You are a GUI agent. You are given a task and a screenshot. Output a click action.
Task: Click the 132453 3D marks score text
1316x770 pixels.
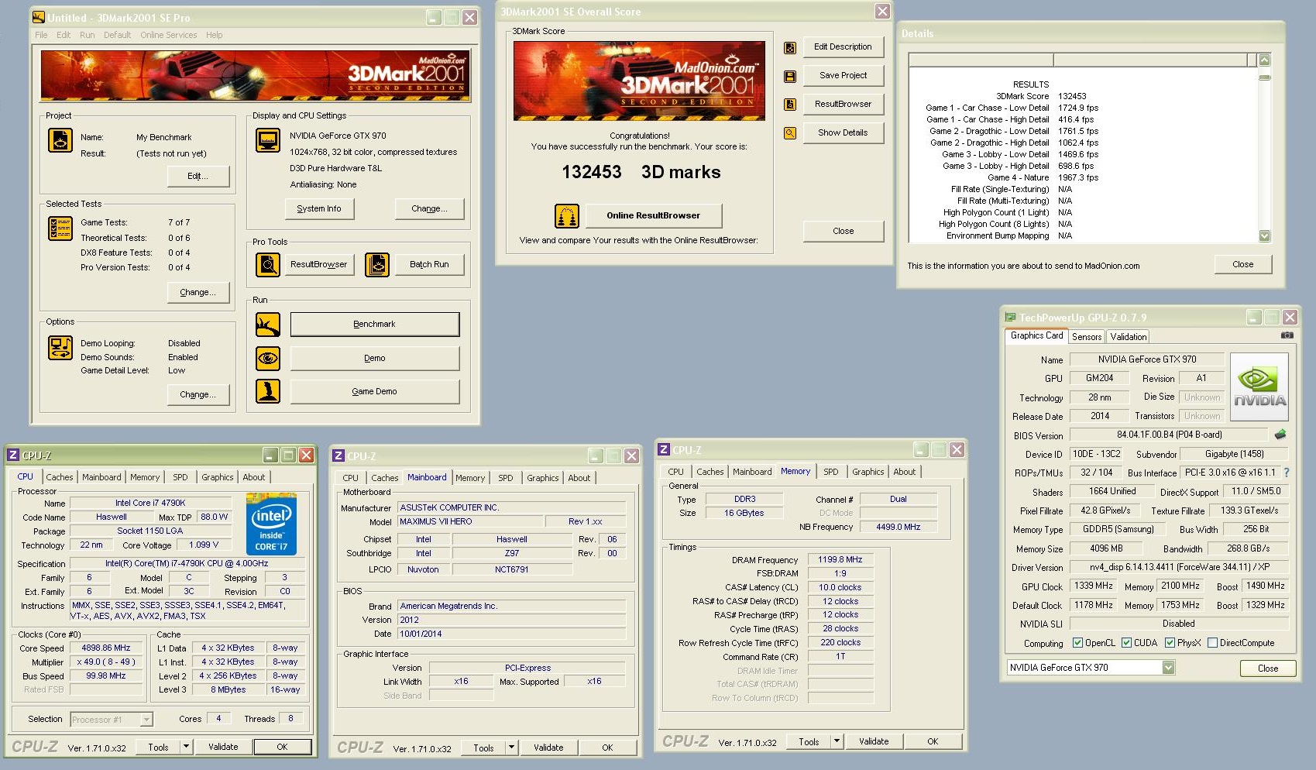(x=641, y=172)
